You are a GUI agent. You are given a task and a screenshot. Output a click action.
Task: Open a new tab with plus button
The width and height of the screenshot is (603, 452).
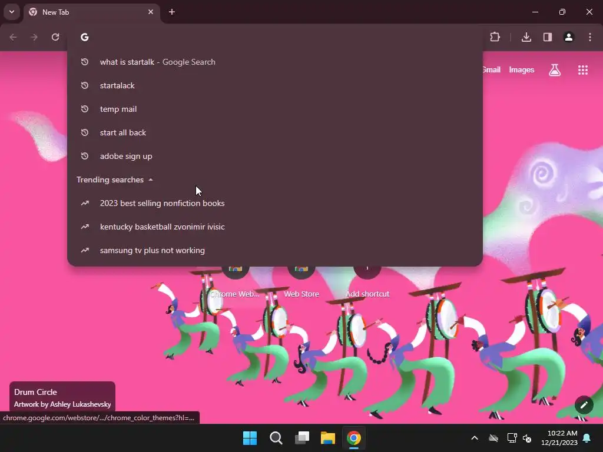click(x=172, y=12)
